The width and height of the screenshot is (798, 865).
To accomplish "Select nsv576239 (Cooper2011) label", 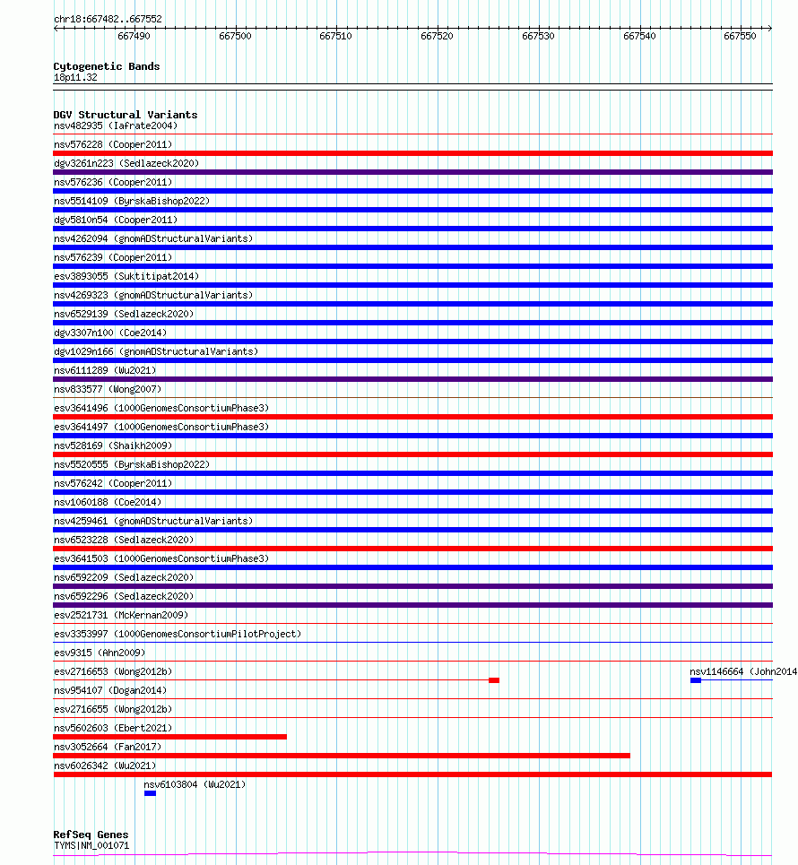I will pyautogui.click(x=113, y=257).
